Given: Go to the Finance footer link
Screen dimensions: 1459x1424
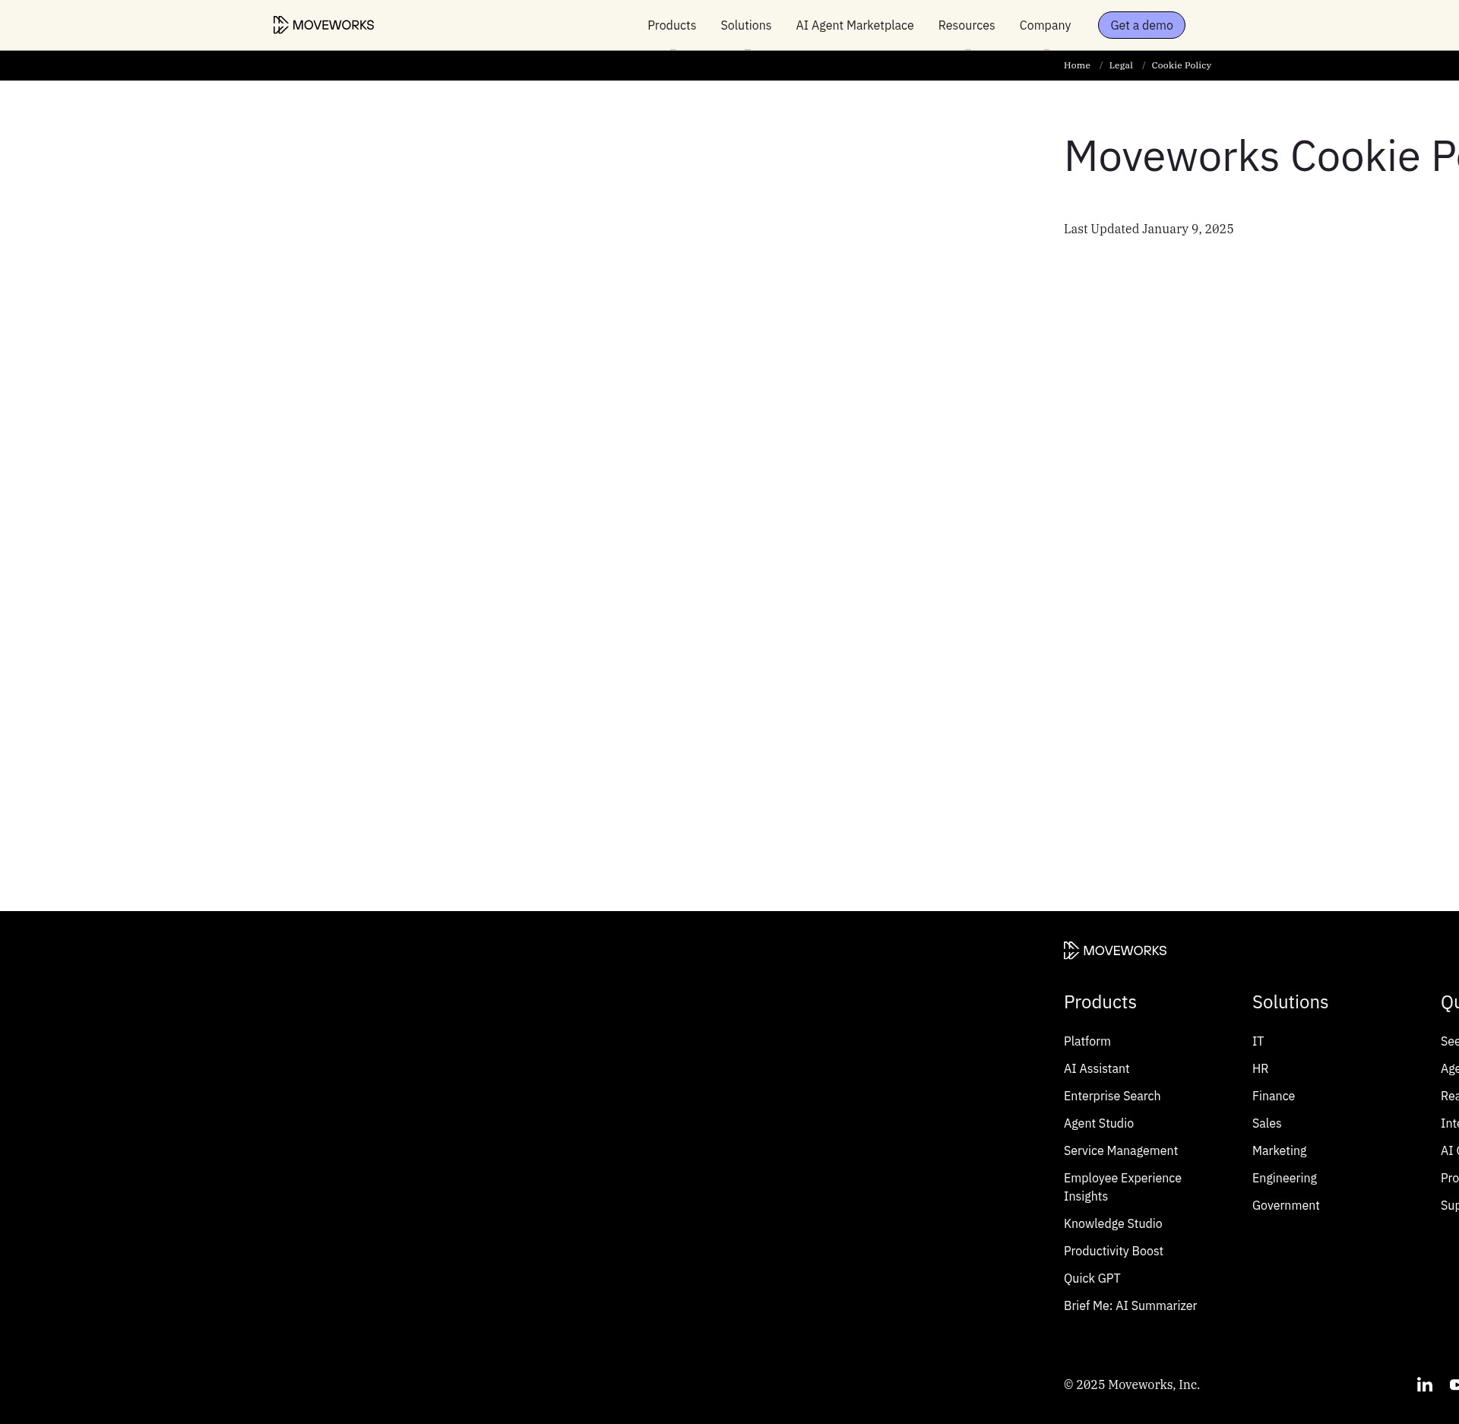Looking at the screenshot, I should [1274, 1096].
